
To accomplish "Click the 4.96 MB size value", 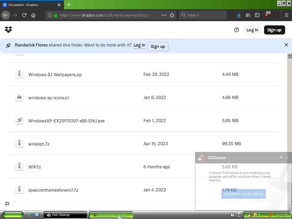I will tap(230, 98).
